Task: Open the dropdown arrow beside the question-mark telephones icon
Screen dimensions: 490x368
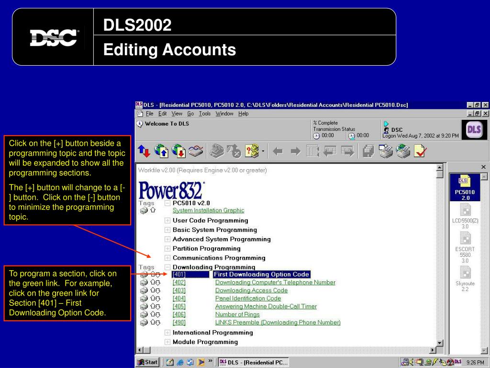Action: click(263, 151)
